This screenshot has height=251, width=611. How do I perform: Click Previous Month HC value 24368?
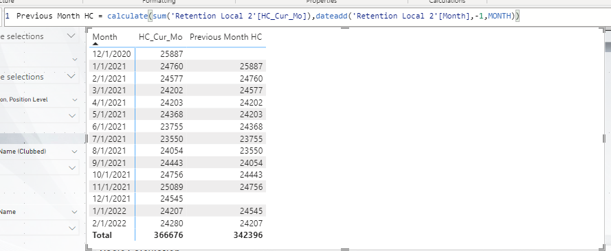[252, 127]
